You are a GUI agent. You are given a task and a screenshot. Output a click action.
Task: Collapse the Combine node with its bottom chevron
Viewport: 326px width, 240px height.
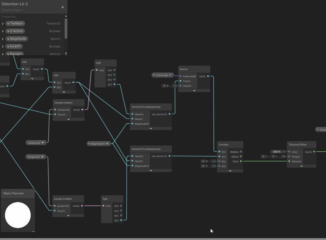[230, 171]
